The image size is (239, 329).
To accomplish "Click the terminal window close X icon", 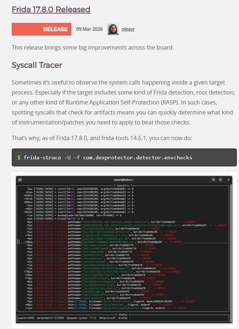I will tap(228, 180).
